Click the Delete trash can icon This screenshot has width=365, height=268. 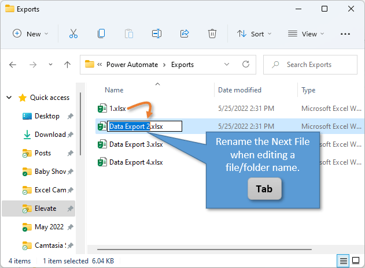(212, 34)
